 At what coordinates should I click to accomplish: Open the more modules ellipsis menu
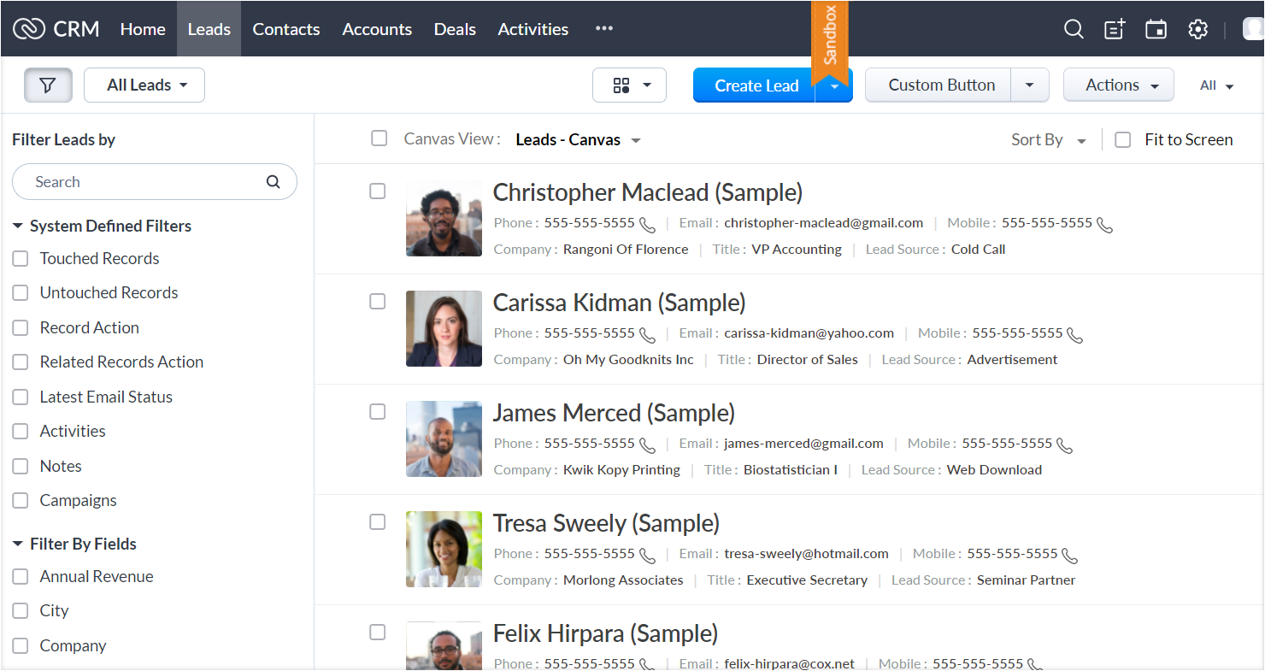coord(604,29)
